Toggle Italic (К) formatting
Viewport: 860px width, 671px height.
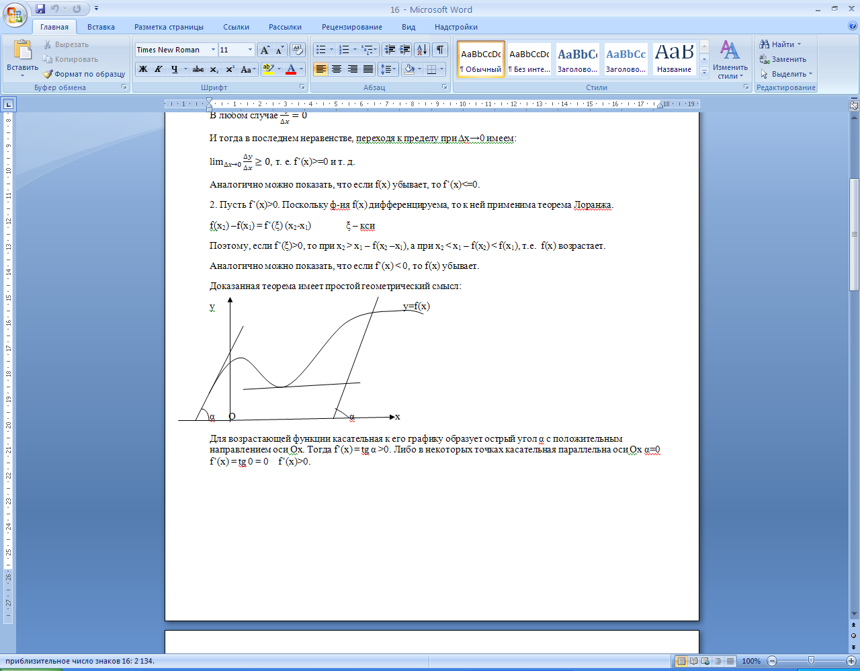(x=159, y=69)
